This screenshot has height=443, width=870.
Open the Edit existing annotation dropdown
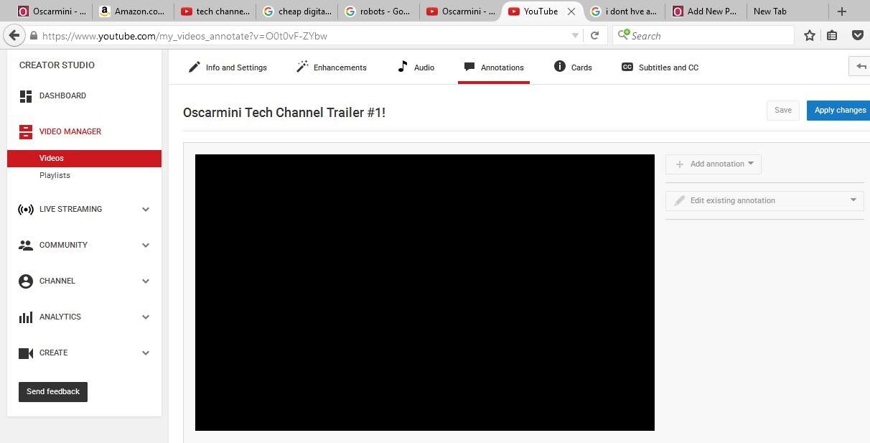click(x=764, y=201)
